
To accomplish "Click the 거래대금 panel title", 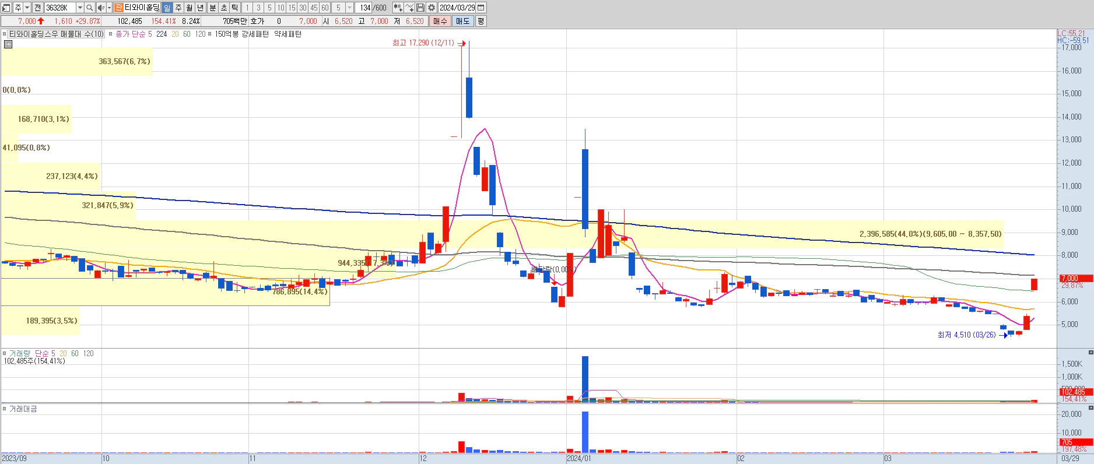I will 23,409.
